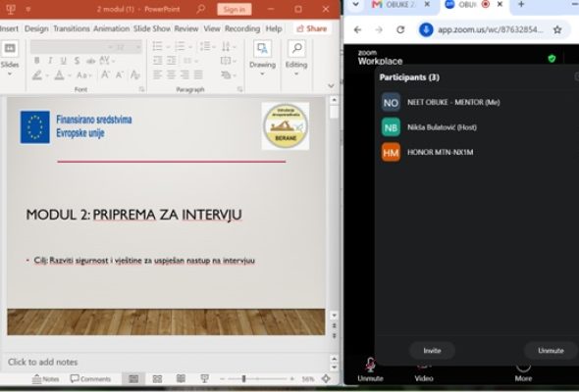Open the Recording ribbon tab

[x=242, y=28]
